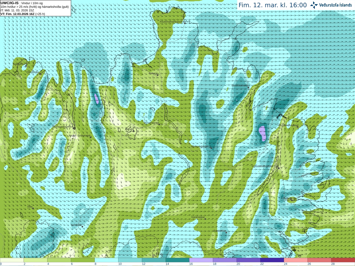
Task: Click the Mývatn station label
Action: pos(129,129)
